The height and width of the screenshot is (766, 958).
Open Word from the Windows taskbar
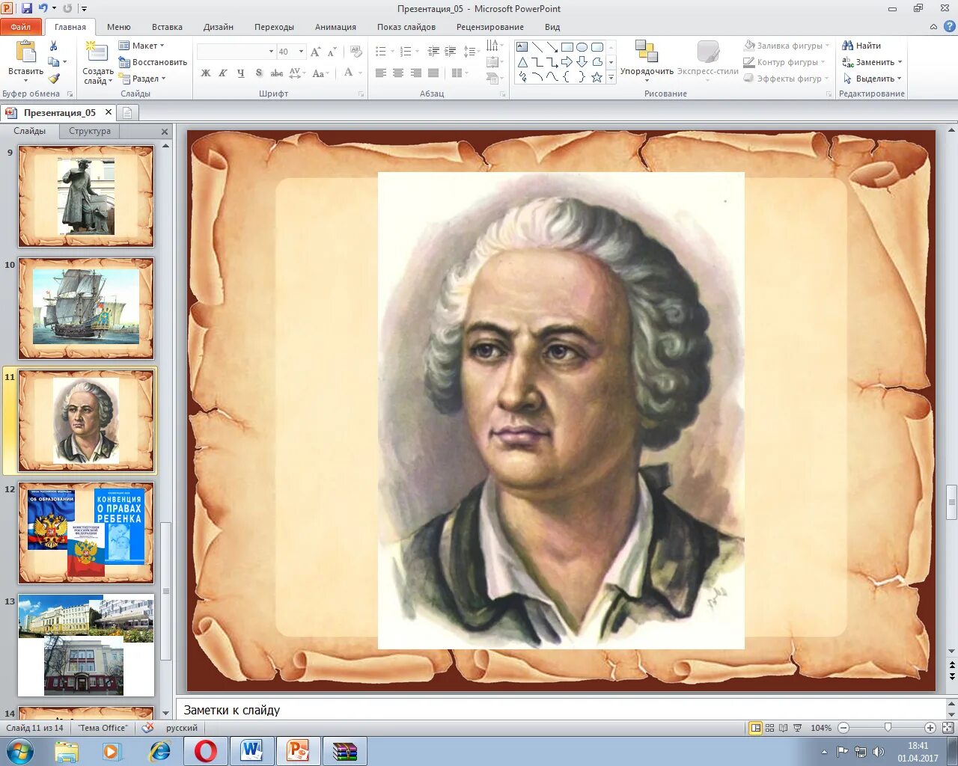(251, 750)
